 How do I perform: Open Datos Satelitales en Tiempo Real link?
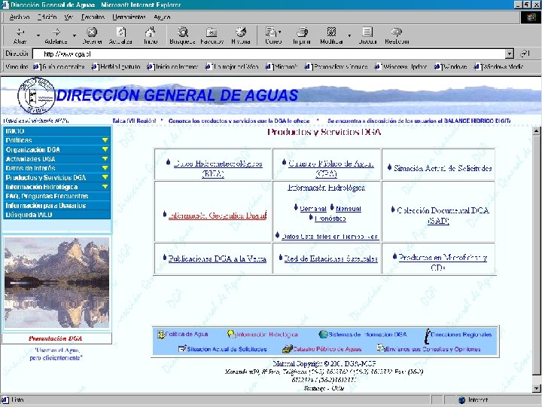(330, 237)
